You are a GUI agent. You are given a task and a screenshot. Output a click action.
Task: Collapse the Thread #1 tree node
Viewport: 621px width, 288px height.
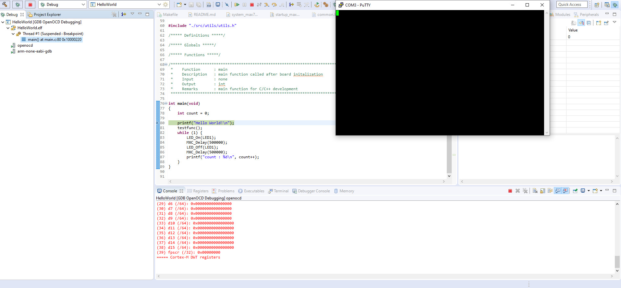tap(13, 34)
